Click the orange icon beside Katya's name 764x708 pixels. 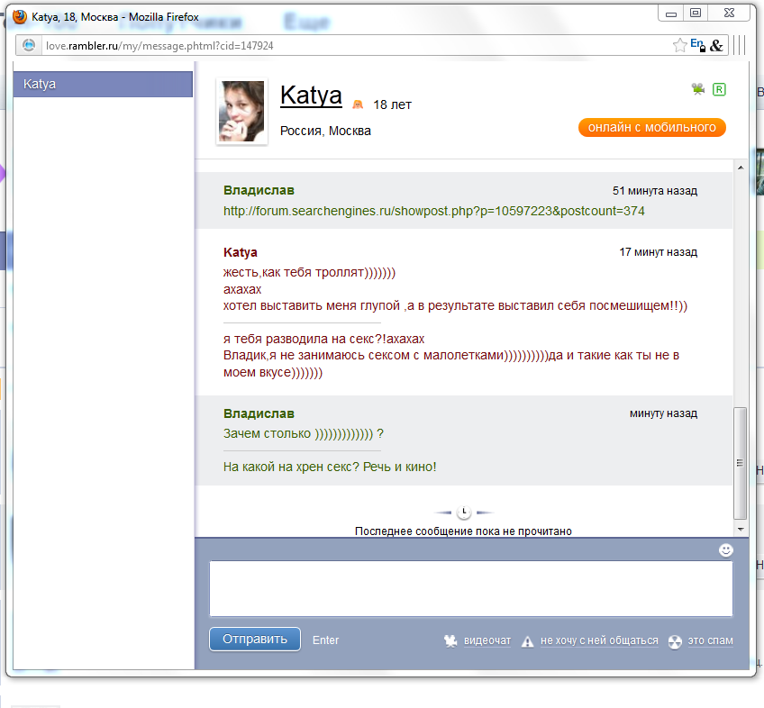(x=358, y=104)
